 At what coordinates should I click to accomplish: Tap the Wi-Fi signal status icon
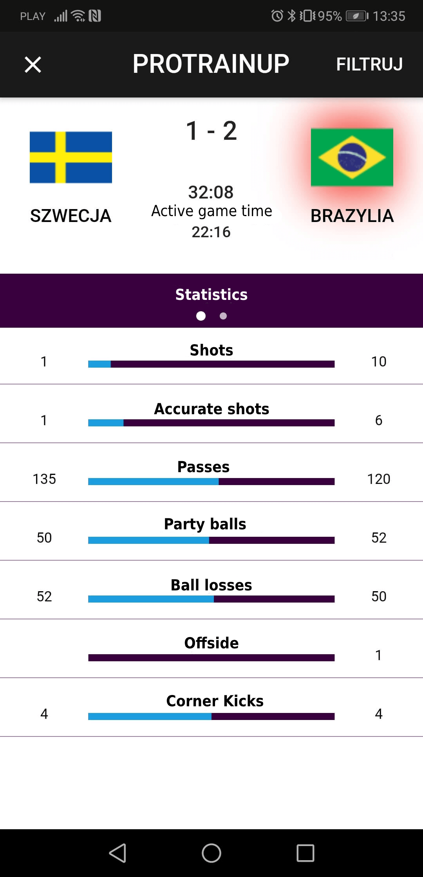click(x=79, y=16)
